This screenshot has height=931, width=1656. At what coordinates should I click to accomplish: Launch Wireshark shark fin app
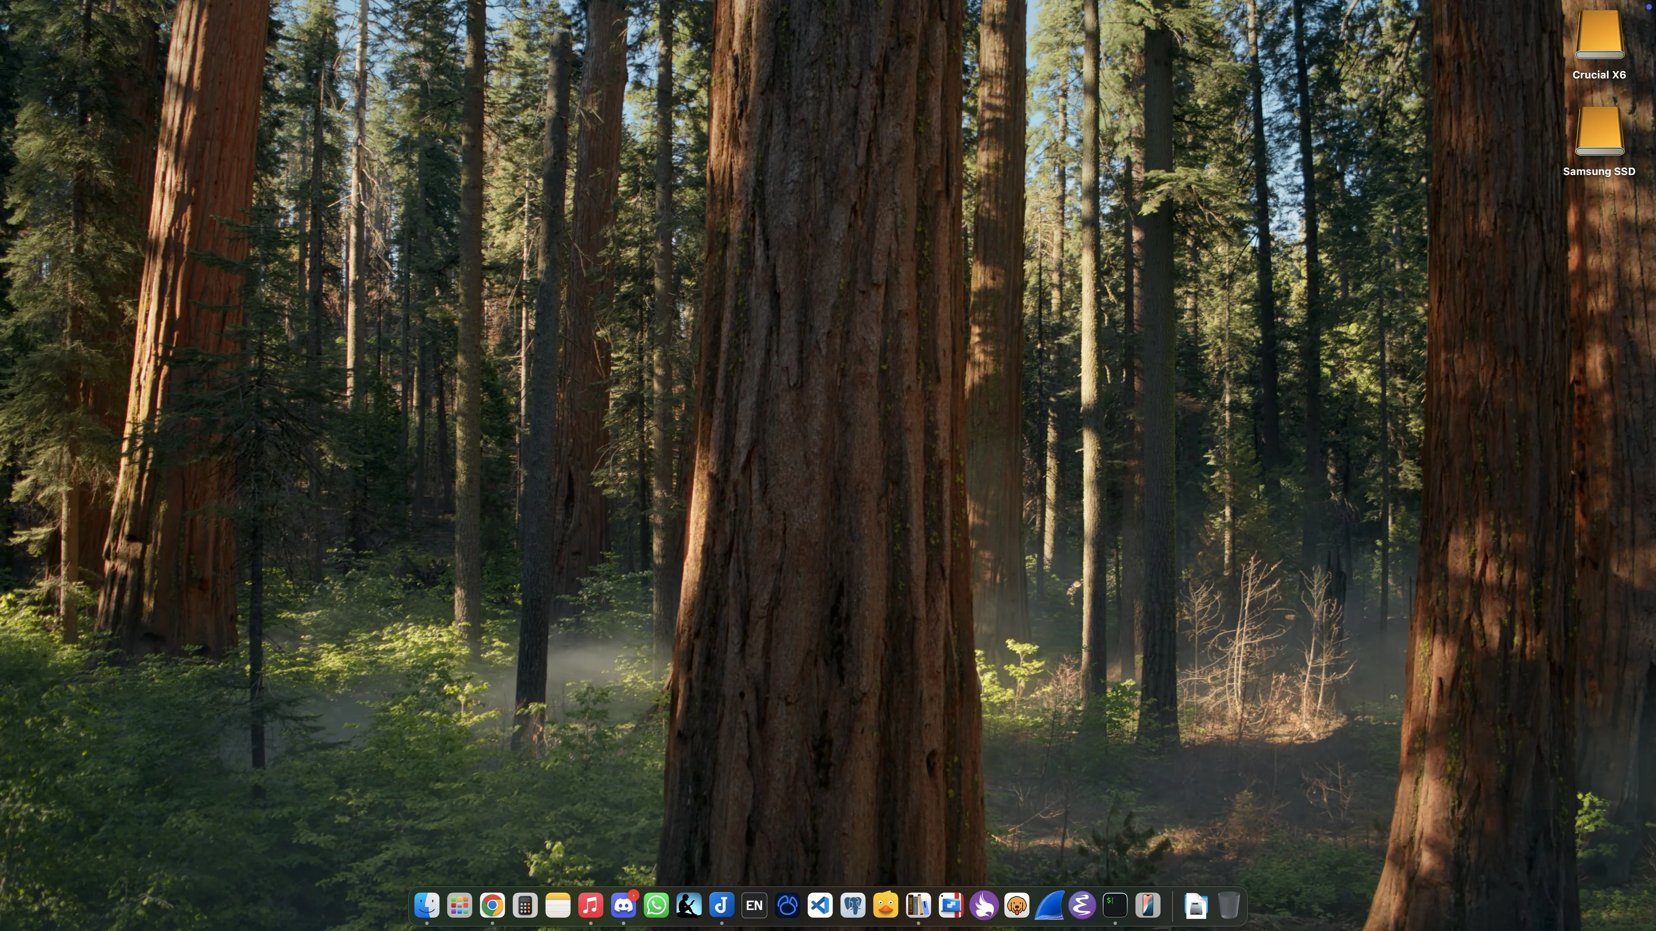tap(1050, 906)
